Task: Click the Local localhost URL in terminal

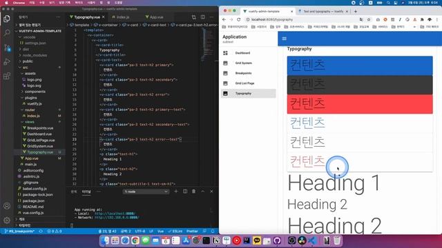Action: 115,214
